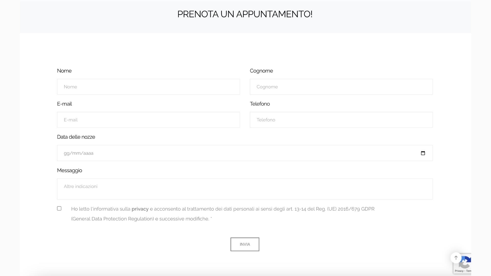Tick the privacy consent checkbox
The height and width of the screenshot is (276, 491).
click(x=59, y=209)
